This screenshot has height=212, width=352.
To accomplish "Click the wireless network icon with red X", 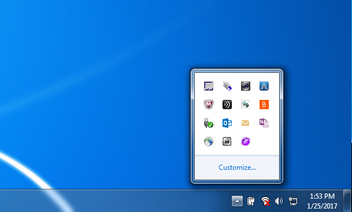I will coord(265,201).
